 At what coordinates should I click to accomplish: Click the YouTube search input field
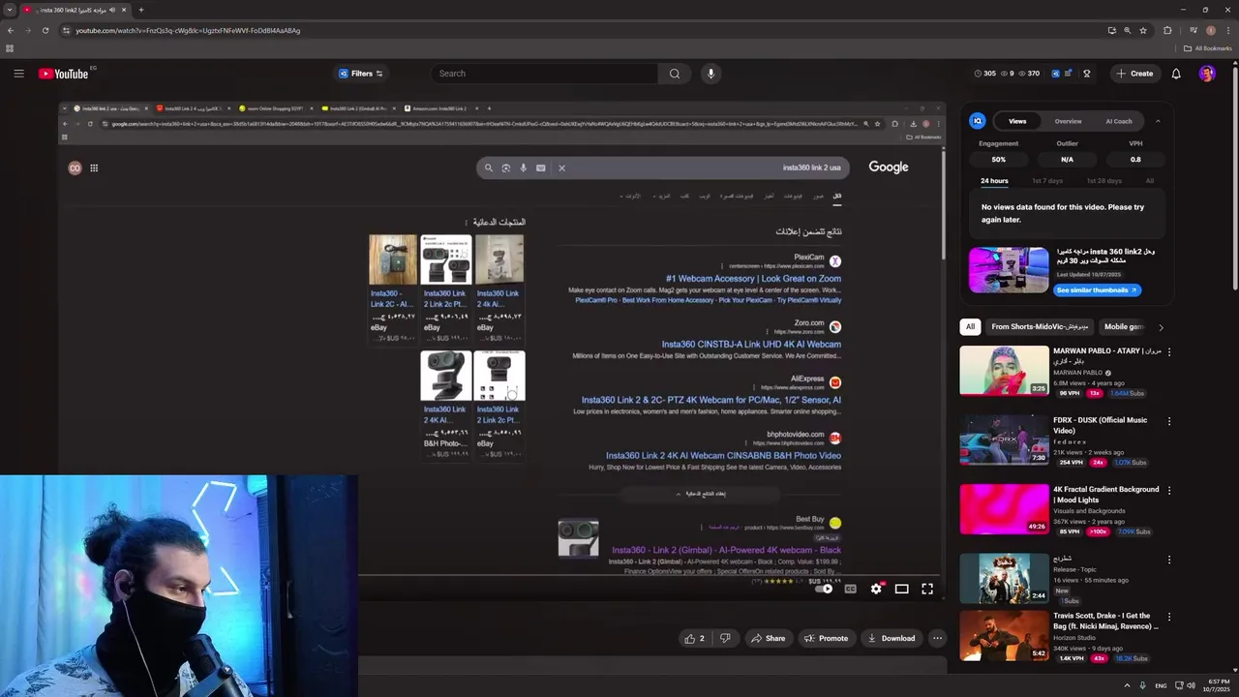[x=544, y=74]
